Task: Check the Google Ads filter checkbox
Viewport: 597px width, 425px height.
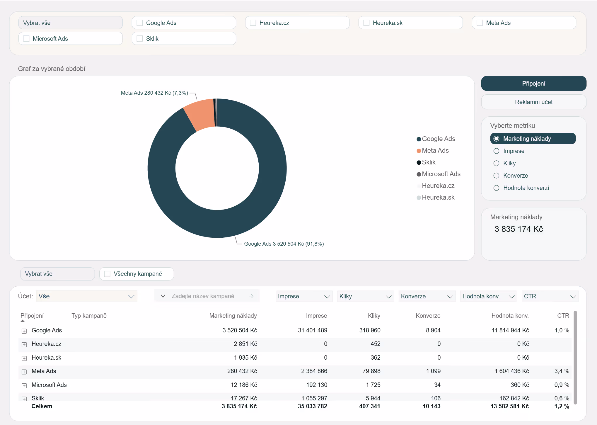Action: [x=140, y=23]
